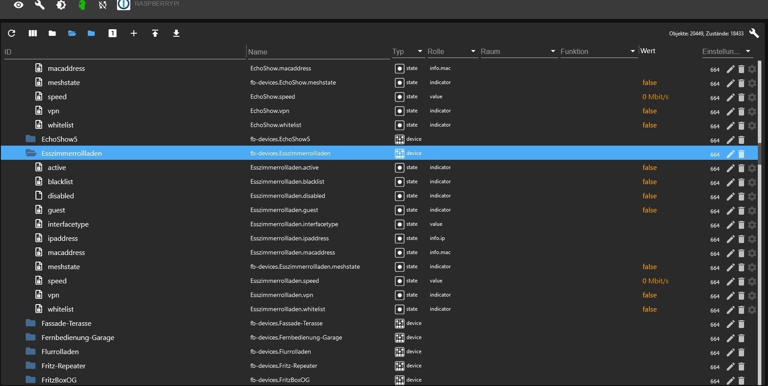Click the RASPBERRYPI host label

coord(157,4)
